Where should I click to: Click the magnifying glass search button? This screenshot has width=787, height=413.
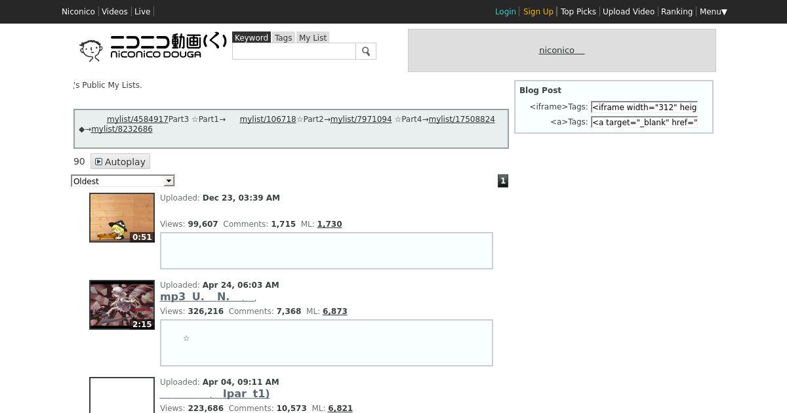click(366, 51)
